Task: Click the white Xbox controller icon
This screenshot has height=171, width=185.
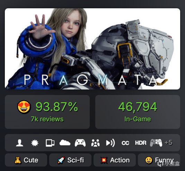Action: tap(80, 143)
